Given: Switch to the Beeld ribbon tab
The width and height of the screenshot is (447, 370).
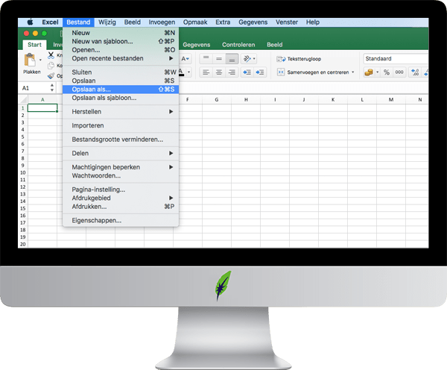Looking at the screenshot, I should [274, 45].
